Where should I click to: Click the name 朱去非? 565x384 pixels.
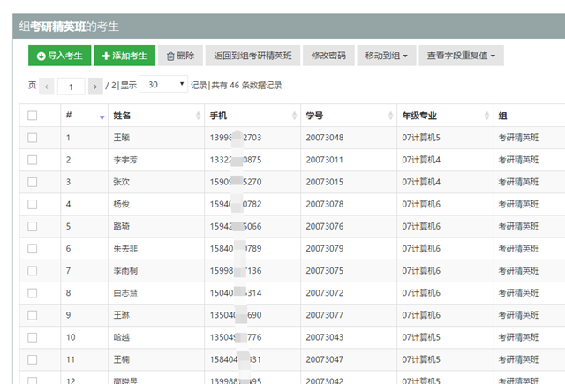coord(125,249)
